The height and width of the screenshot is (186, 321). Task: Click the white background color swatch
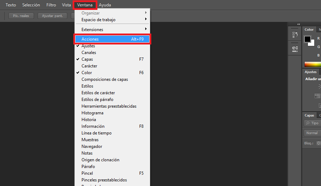[312, 43]
